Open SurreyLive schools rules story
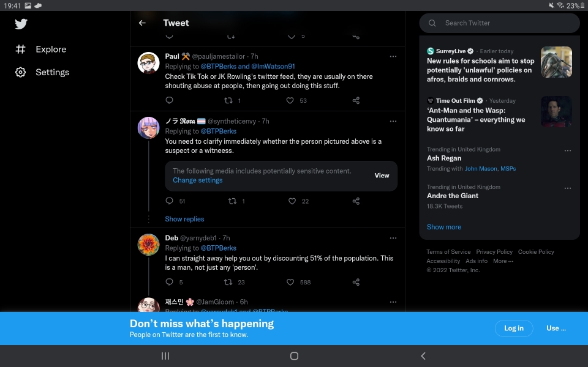Screen dimensions: 588x367 [480, 70]
